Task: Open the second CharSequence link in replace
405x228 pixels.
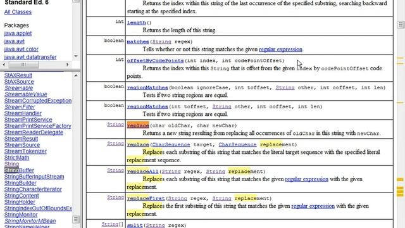Action: [x=238, y=144]
